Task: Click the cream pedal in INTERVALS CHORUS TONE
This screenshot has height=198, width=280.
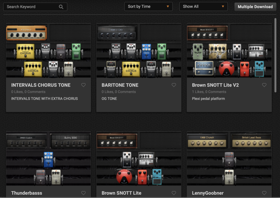Action: (x=68, y=69)
